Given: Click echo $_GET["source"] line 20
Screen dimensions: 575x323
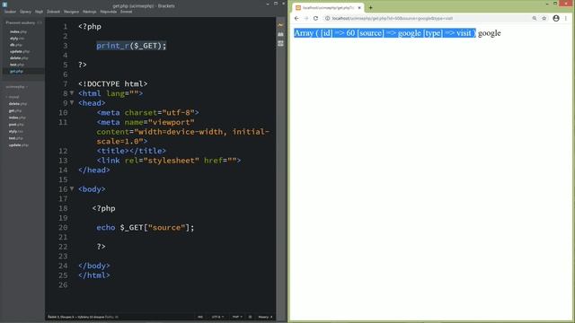Looking at the screenshot, I should point(146,227).
